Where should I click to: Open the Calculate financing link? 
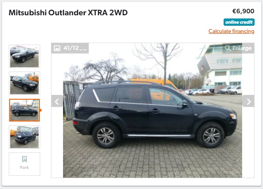tap(231, 31)
